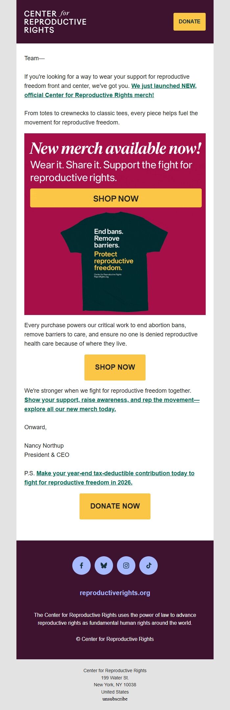Image resolution: width=230 pixels, height=710 pixels.
Task: Click the copyright notice in the footer
Action: point(115,639)
